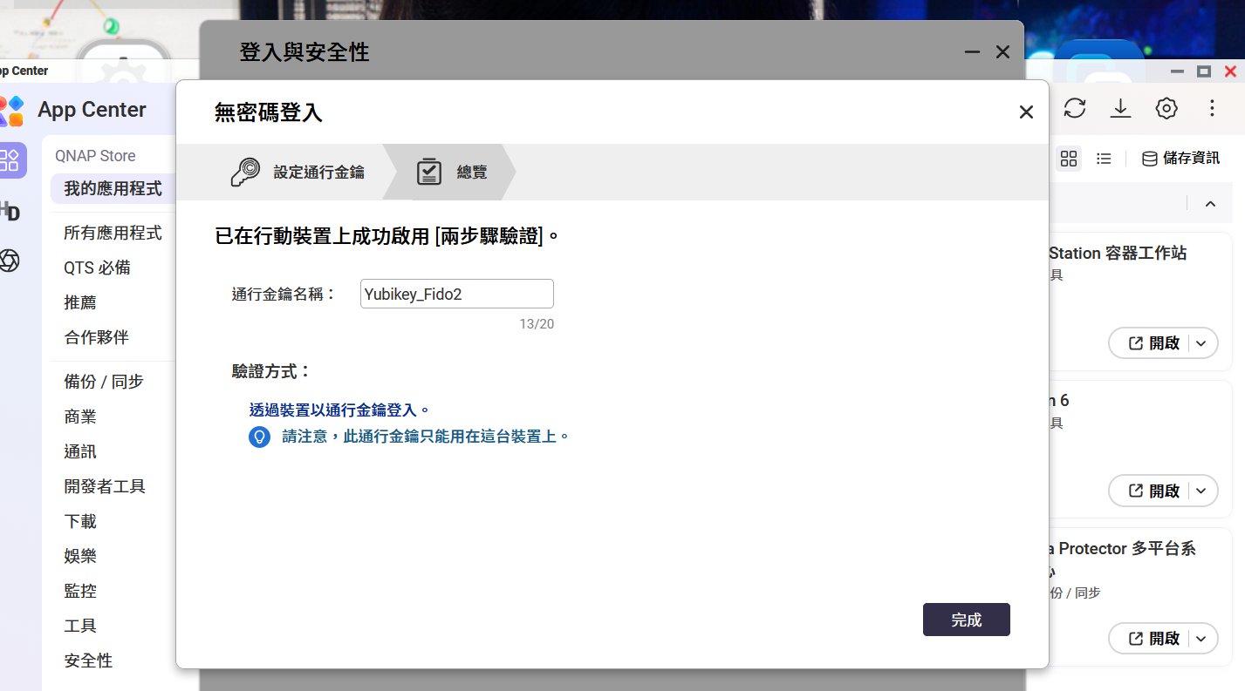Click the refresh icon in App Center
This screenshot has height=691, width=1245.
[x=1075, y=108]
